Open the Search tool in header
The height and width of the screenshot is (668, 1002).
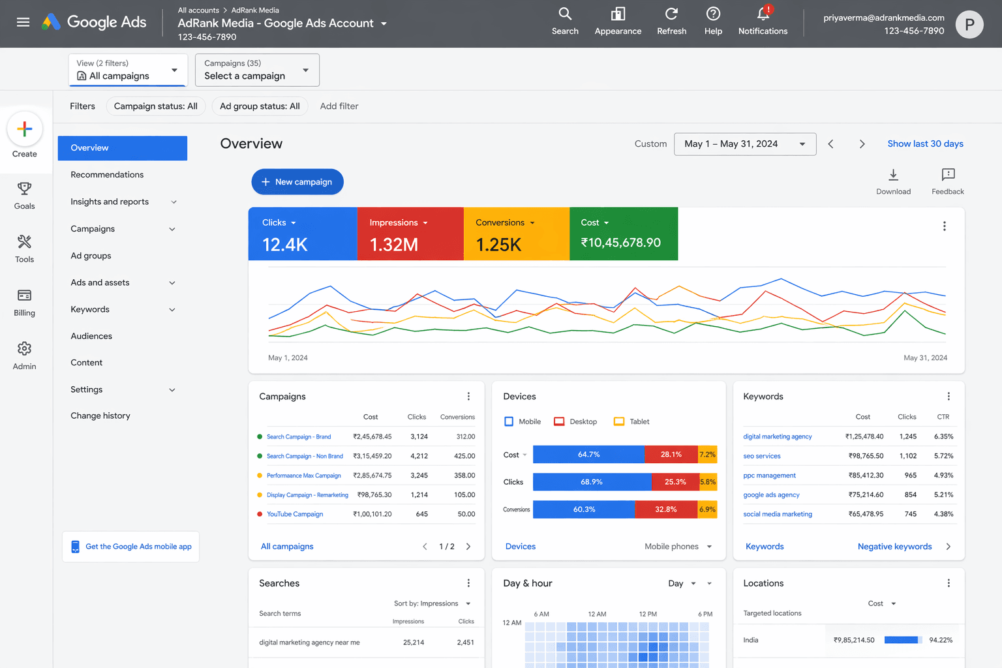[x=565, y=21]
